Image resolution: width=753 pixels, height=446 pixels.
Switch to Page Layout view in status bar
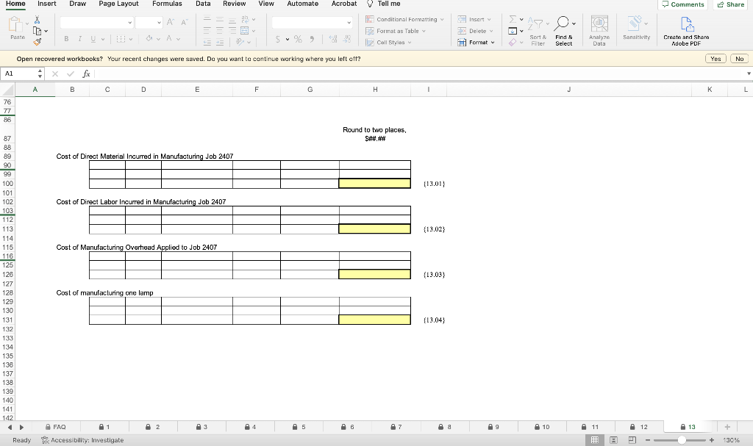tap(613, 440)
